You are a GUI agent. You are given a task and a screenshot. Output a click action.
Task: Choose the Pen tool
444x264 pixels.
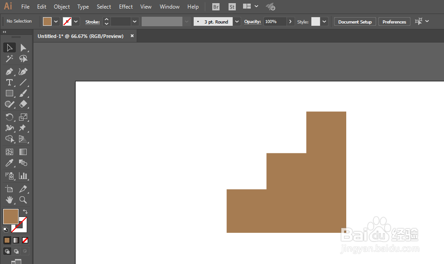(10, 71)
